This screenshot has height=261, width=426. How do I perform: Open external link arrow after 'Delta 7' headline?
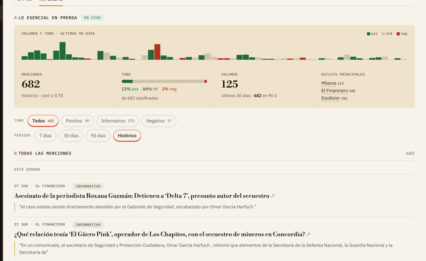pos(273,196)
